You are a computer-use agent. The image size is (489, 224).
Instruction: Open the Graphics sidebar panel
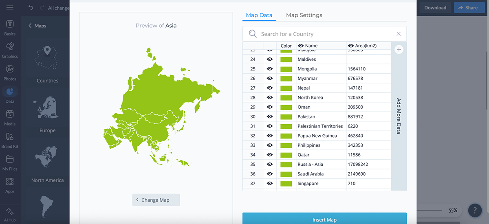[10, 50]
